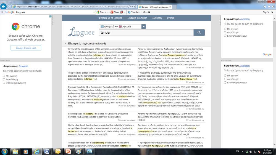
Task: Click 'Αναίρεση' link in left ad panel
Action: click(23, 66)
